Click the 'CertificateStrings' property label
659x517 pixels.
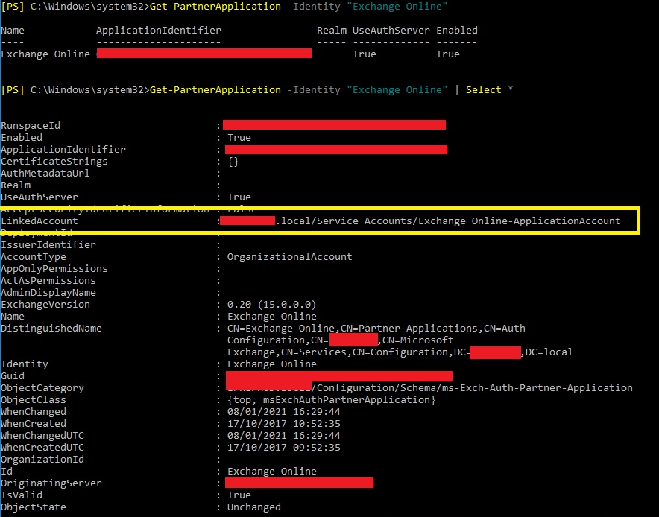pyautogui.click(x=54, y=161)
